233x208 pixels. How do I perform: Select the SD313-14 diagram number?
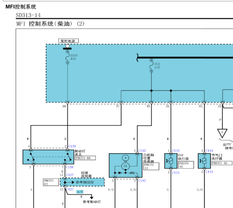(x=28, y=15)
